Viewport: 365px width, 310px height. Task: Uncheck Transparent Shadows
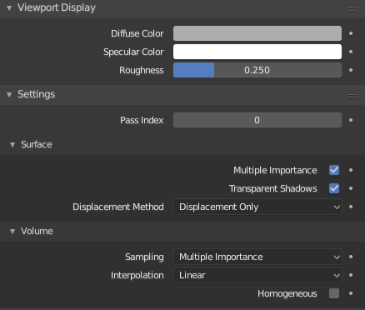click(x=334, y=188)
